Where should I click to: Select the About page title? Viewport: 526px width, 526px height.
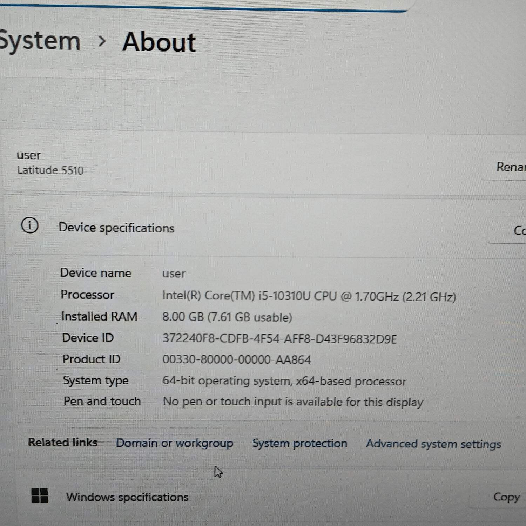coord(159,42)
